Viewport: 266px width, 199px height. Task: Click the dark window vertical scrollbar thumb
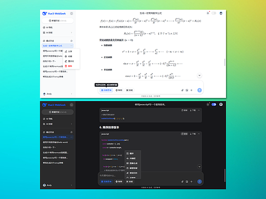click(225, 176)
